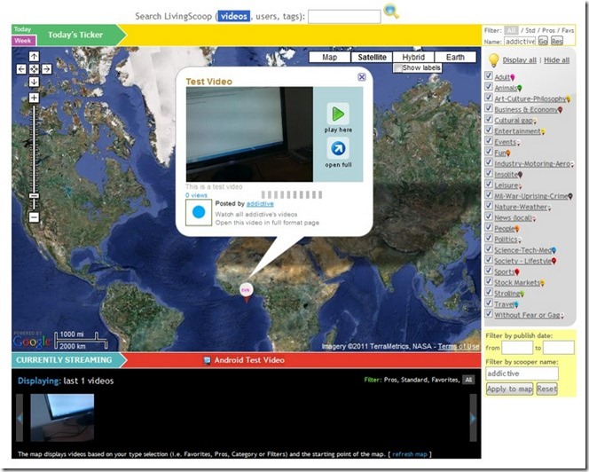Uncheck the Adult category checkbox
Image resolution: width=589 pixels, height=472 pixels.
[490, 77]
